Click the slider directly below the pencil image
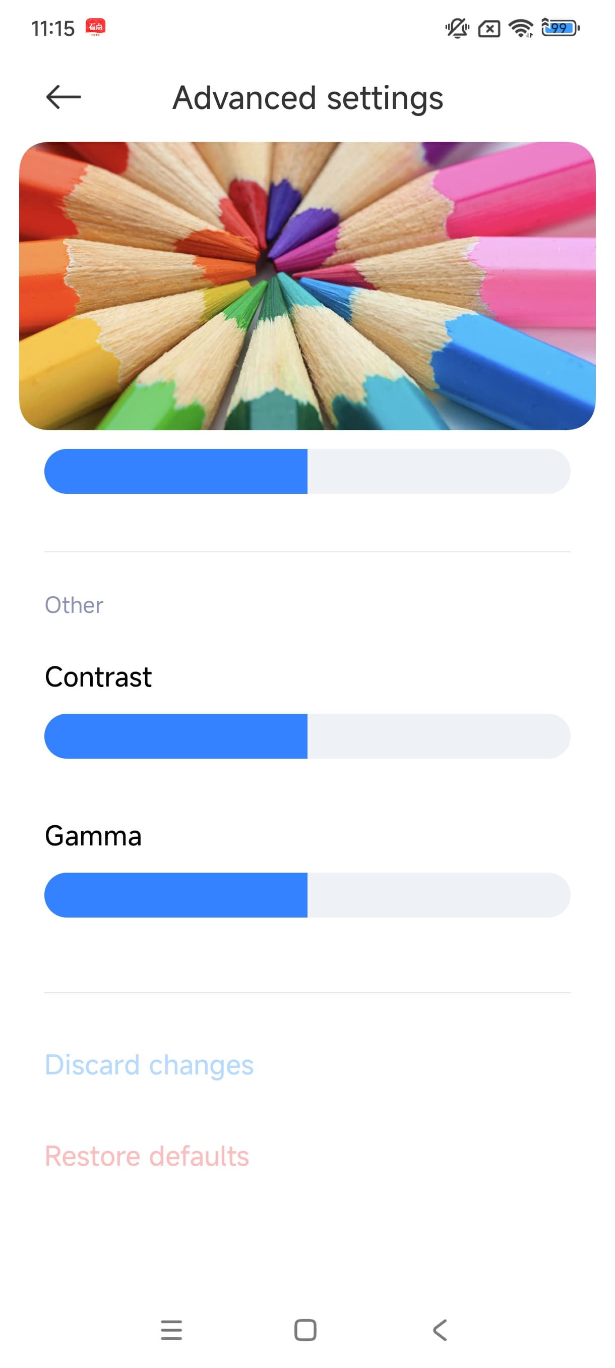The width and height of the screenshot is (615, 1368). [307, 471]
